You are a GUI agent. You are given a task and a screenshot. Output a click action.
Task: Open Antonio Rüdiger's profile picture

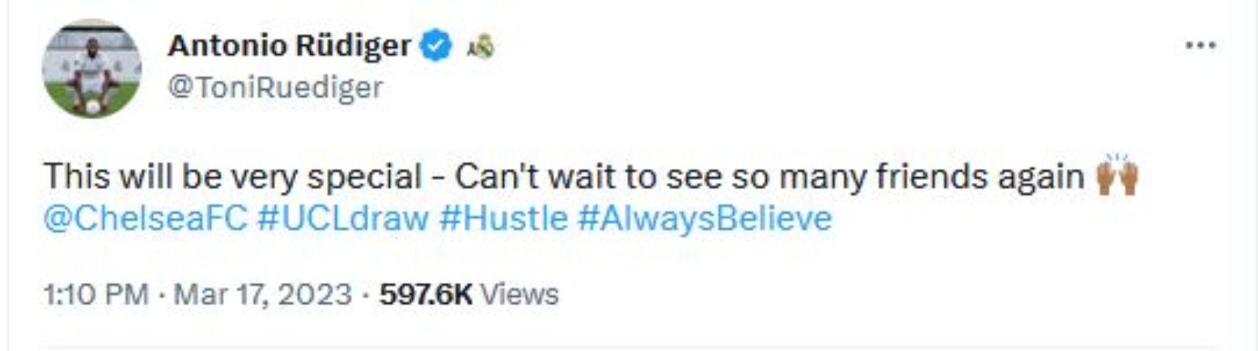pyautogui.click(x=92, y=69)
